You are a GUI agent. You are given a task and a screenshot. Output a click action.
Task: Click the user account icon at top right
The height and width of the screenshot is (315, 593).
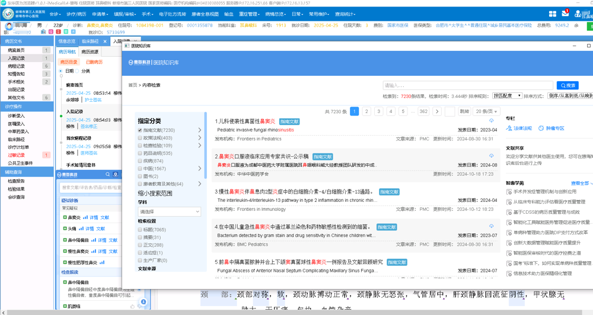(x=578, y=14)
